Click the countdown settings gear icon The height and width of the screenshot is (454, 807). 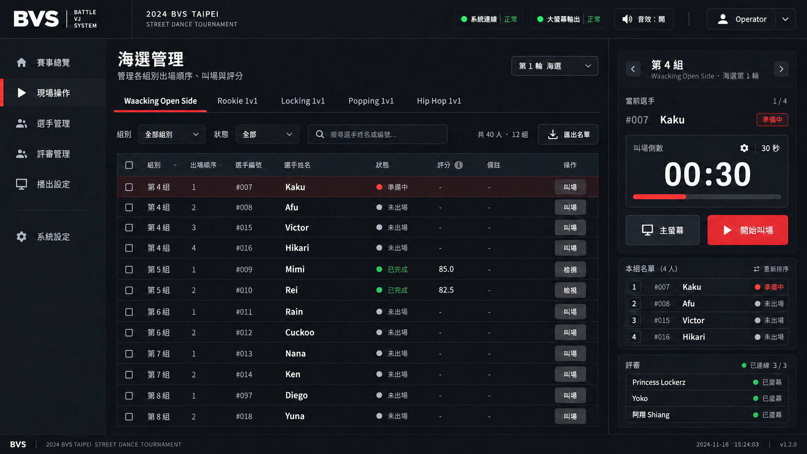coord(744,148)
